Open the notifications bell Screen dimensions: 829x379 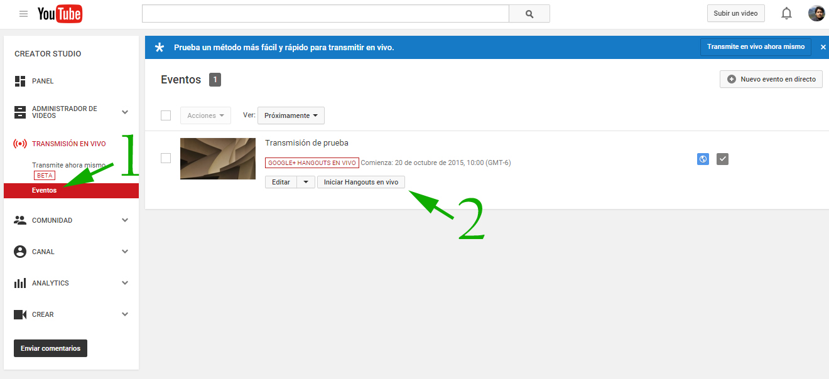tap(786, 13)
